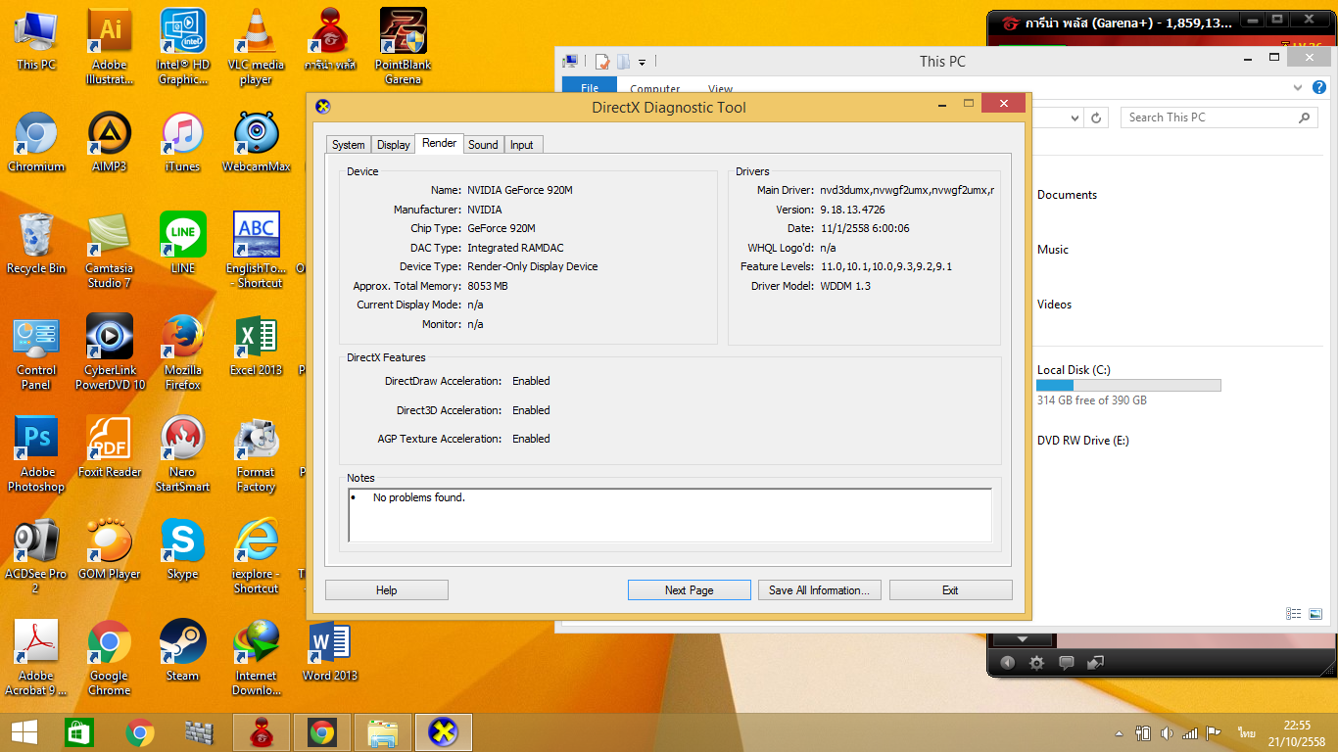Click the DirectX title bar icon
Viewport: 1338px width, 752px height.
coord(322,107)
